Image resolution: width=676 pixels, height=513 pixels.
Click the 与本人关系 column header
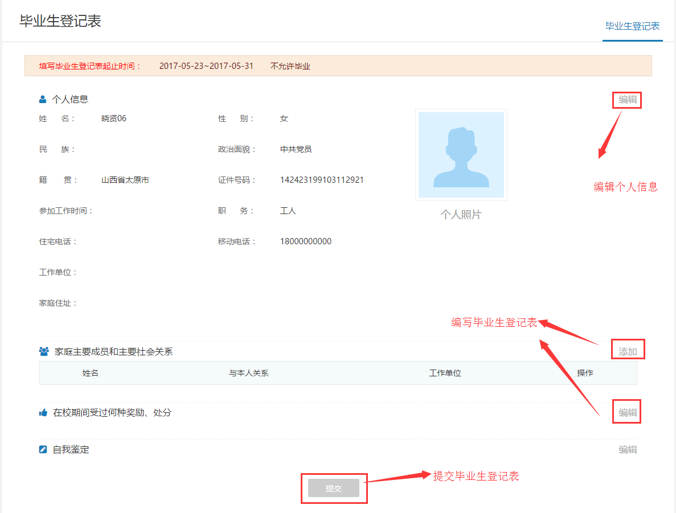(249, 373)
